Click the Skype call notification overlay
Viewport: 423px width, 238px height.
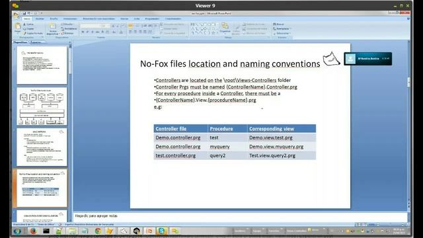(x=367, y=59)
